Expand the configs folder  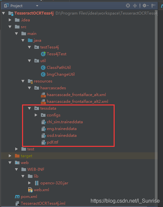tap(36, 115)
